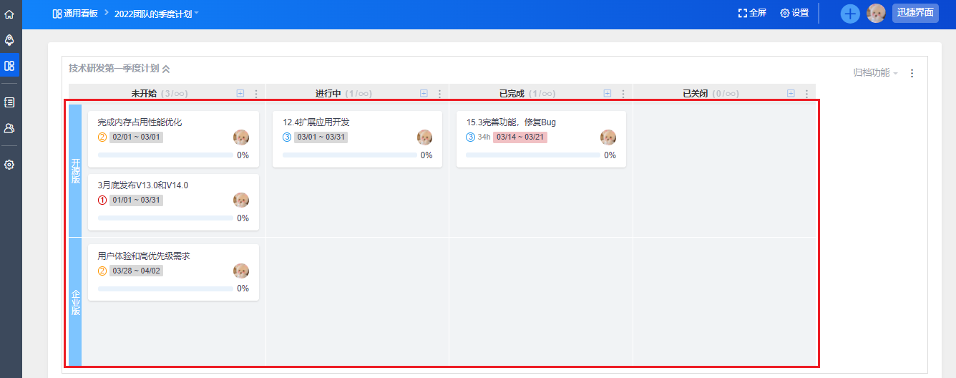Click priority 2 icon on 完成内存占用性能优化
This screenshot has width=956, height=378.
pyautogui.click(x=102, y=137)
